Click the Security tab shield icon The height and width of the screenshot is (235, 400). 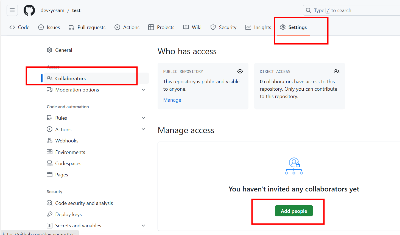(x=213, y=27)
